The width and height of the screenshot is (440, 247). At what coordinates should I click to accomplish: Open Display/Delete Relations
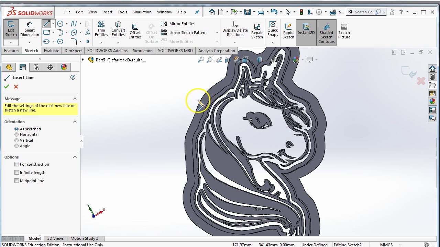[235, 29]
